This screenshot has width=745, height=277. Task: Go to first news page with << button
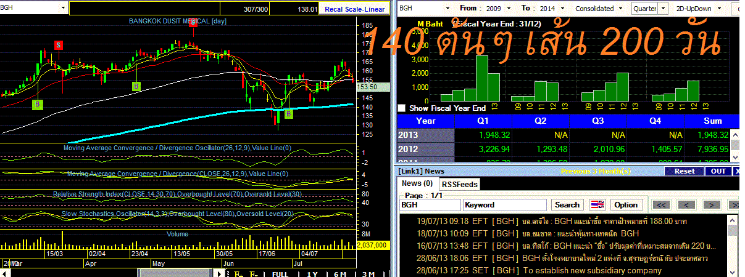point(661,205)
